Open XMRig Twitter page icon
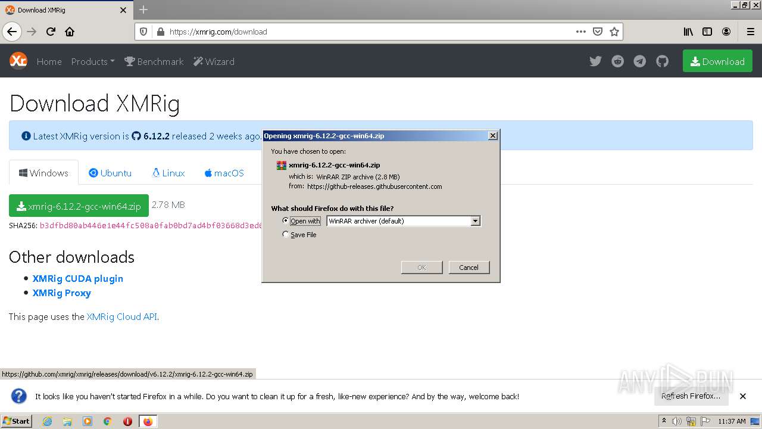The height and width of the screenshot is (429, 762). pos(595,61)
